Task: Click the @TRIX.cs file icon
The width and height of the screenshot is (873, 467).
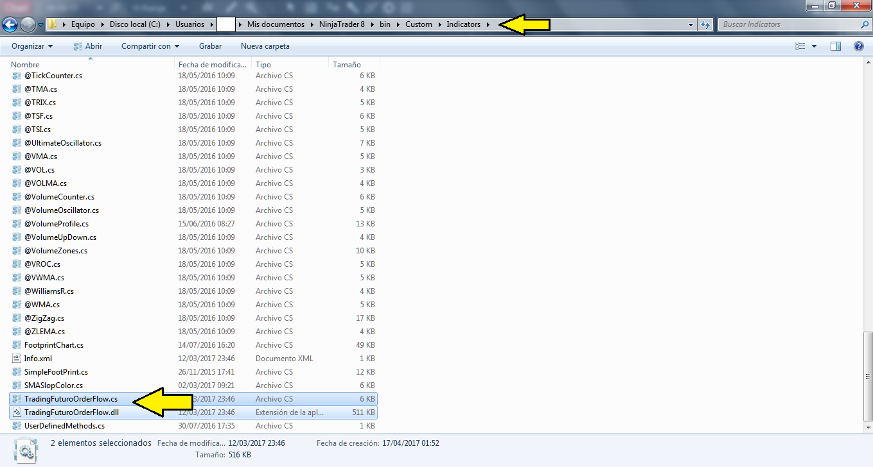Action: [x=17, y=103]
